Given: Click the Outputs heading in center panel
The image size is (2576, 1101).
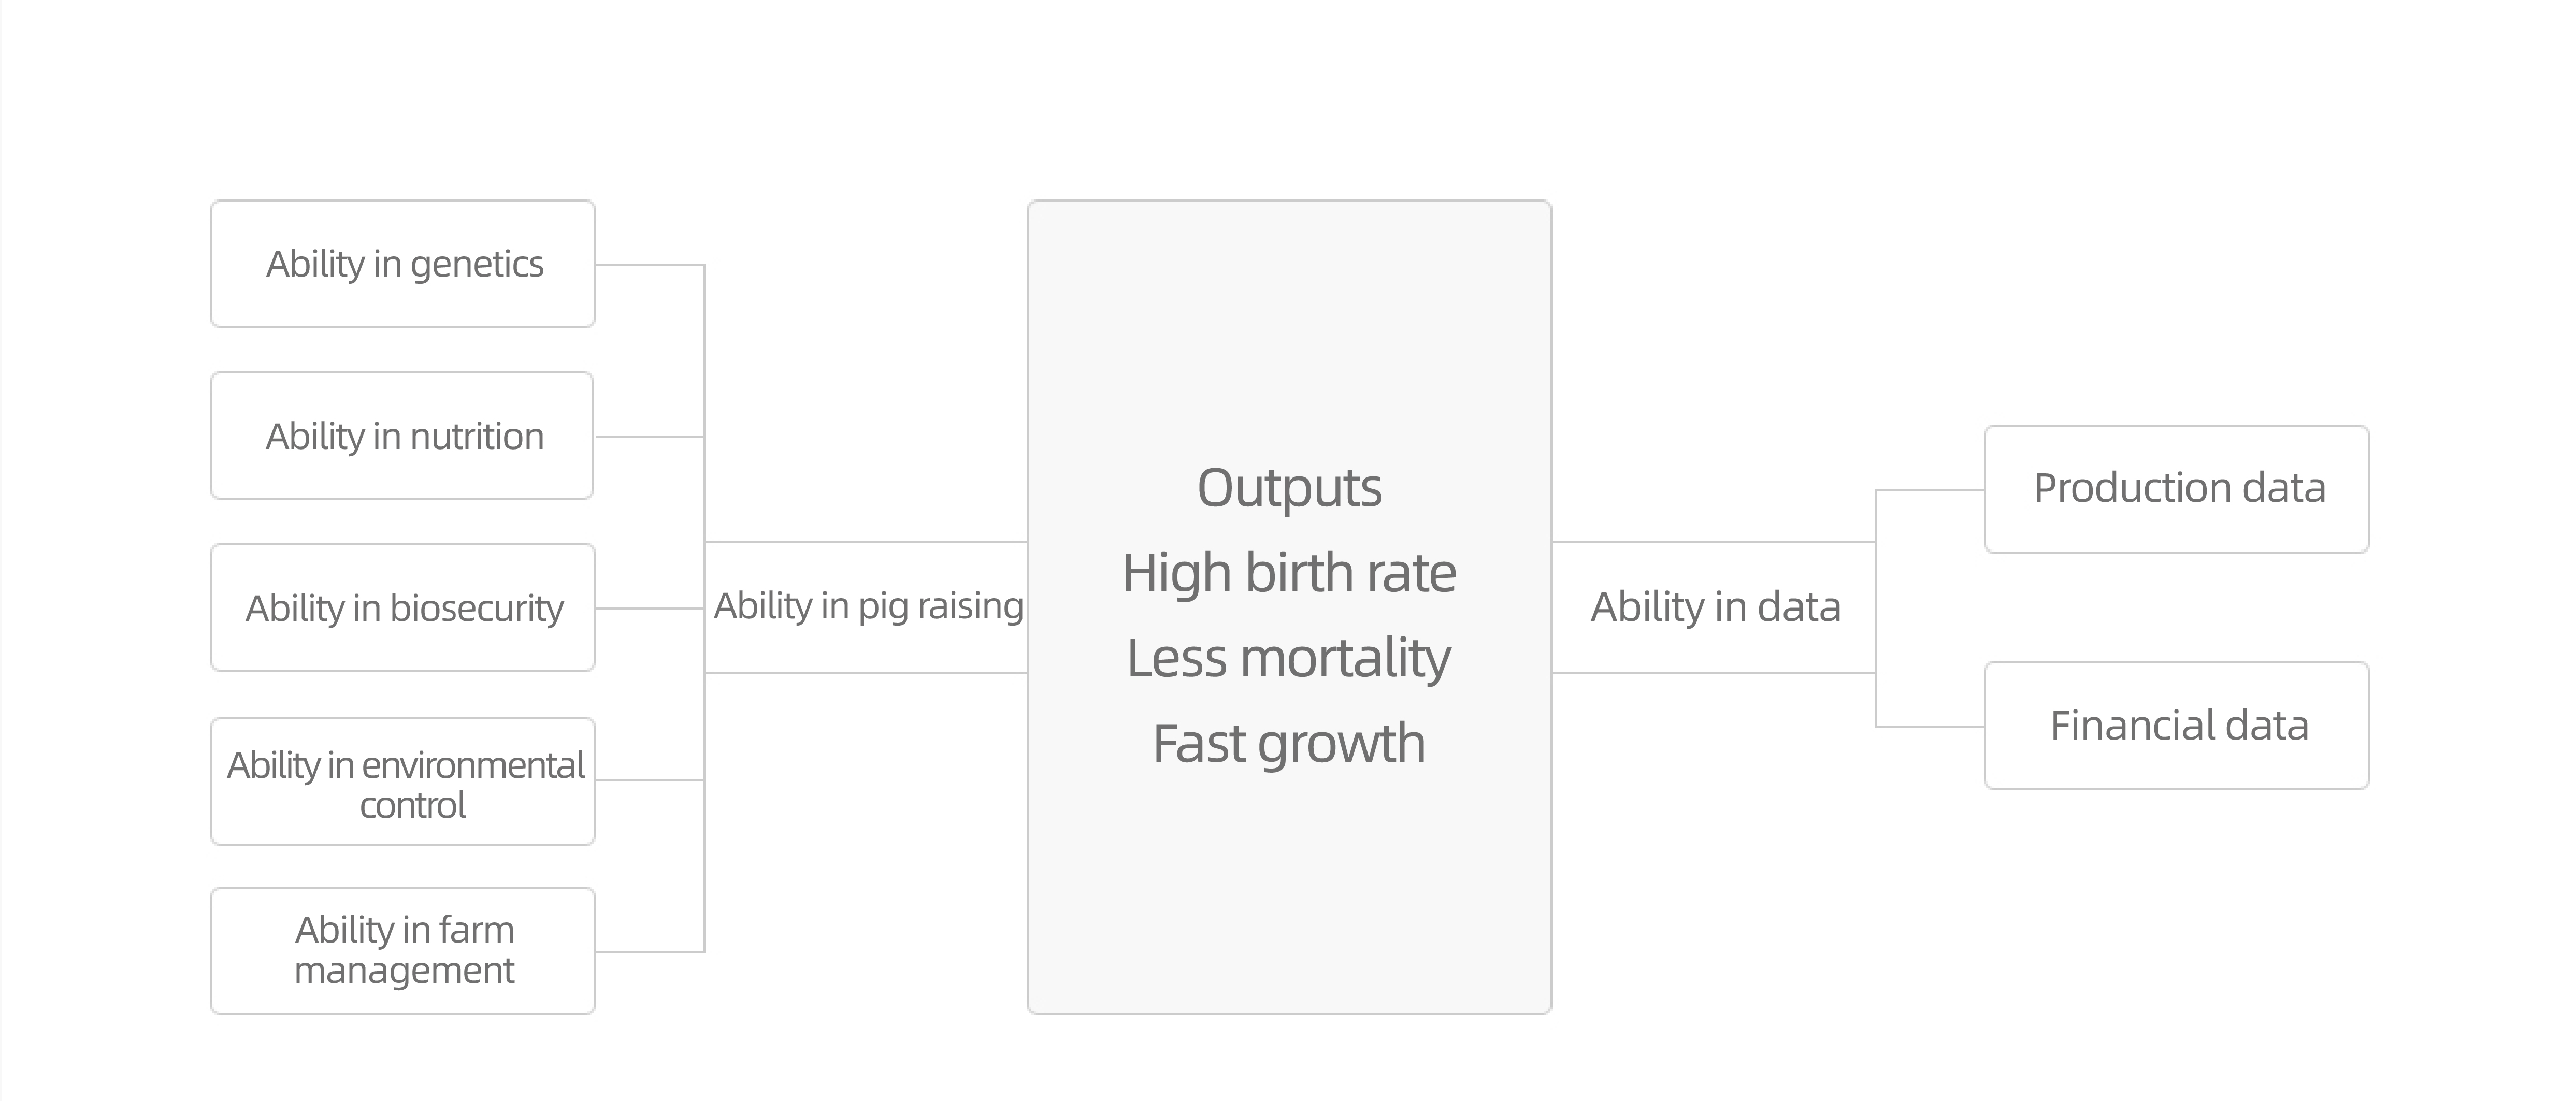Looking at the screenshot, I should pos(1290,489).
